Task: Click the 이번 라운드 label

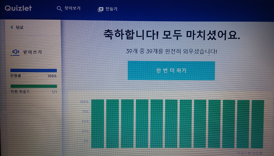Action: 20,91
